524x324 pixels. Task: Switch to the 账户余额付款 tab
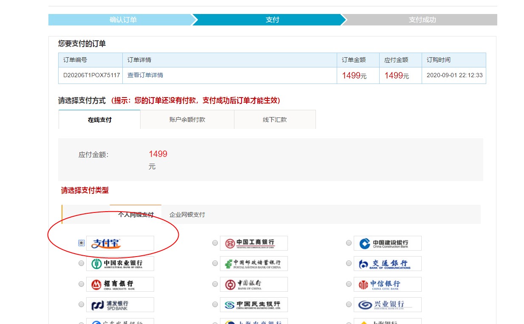(x=187, y=120)
